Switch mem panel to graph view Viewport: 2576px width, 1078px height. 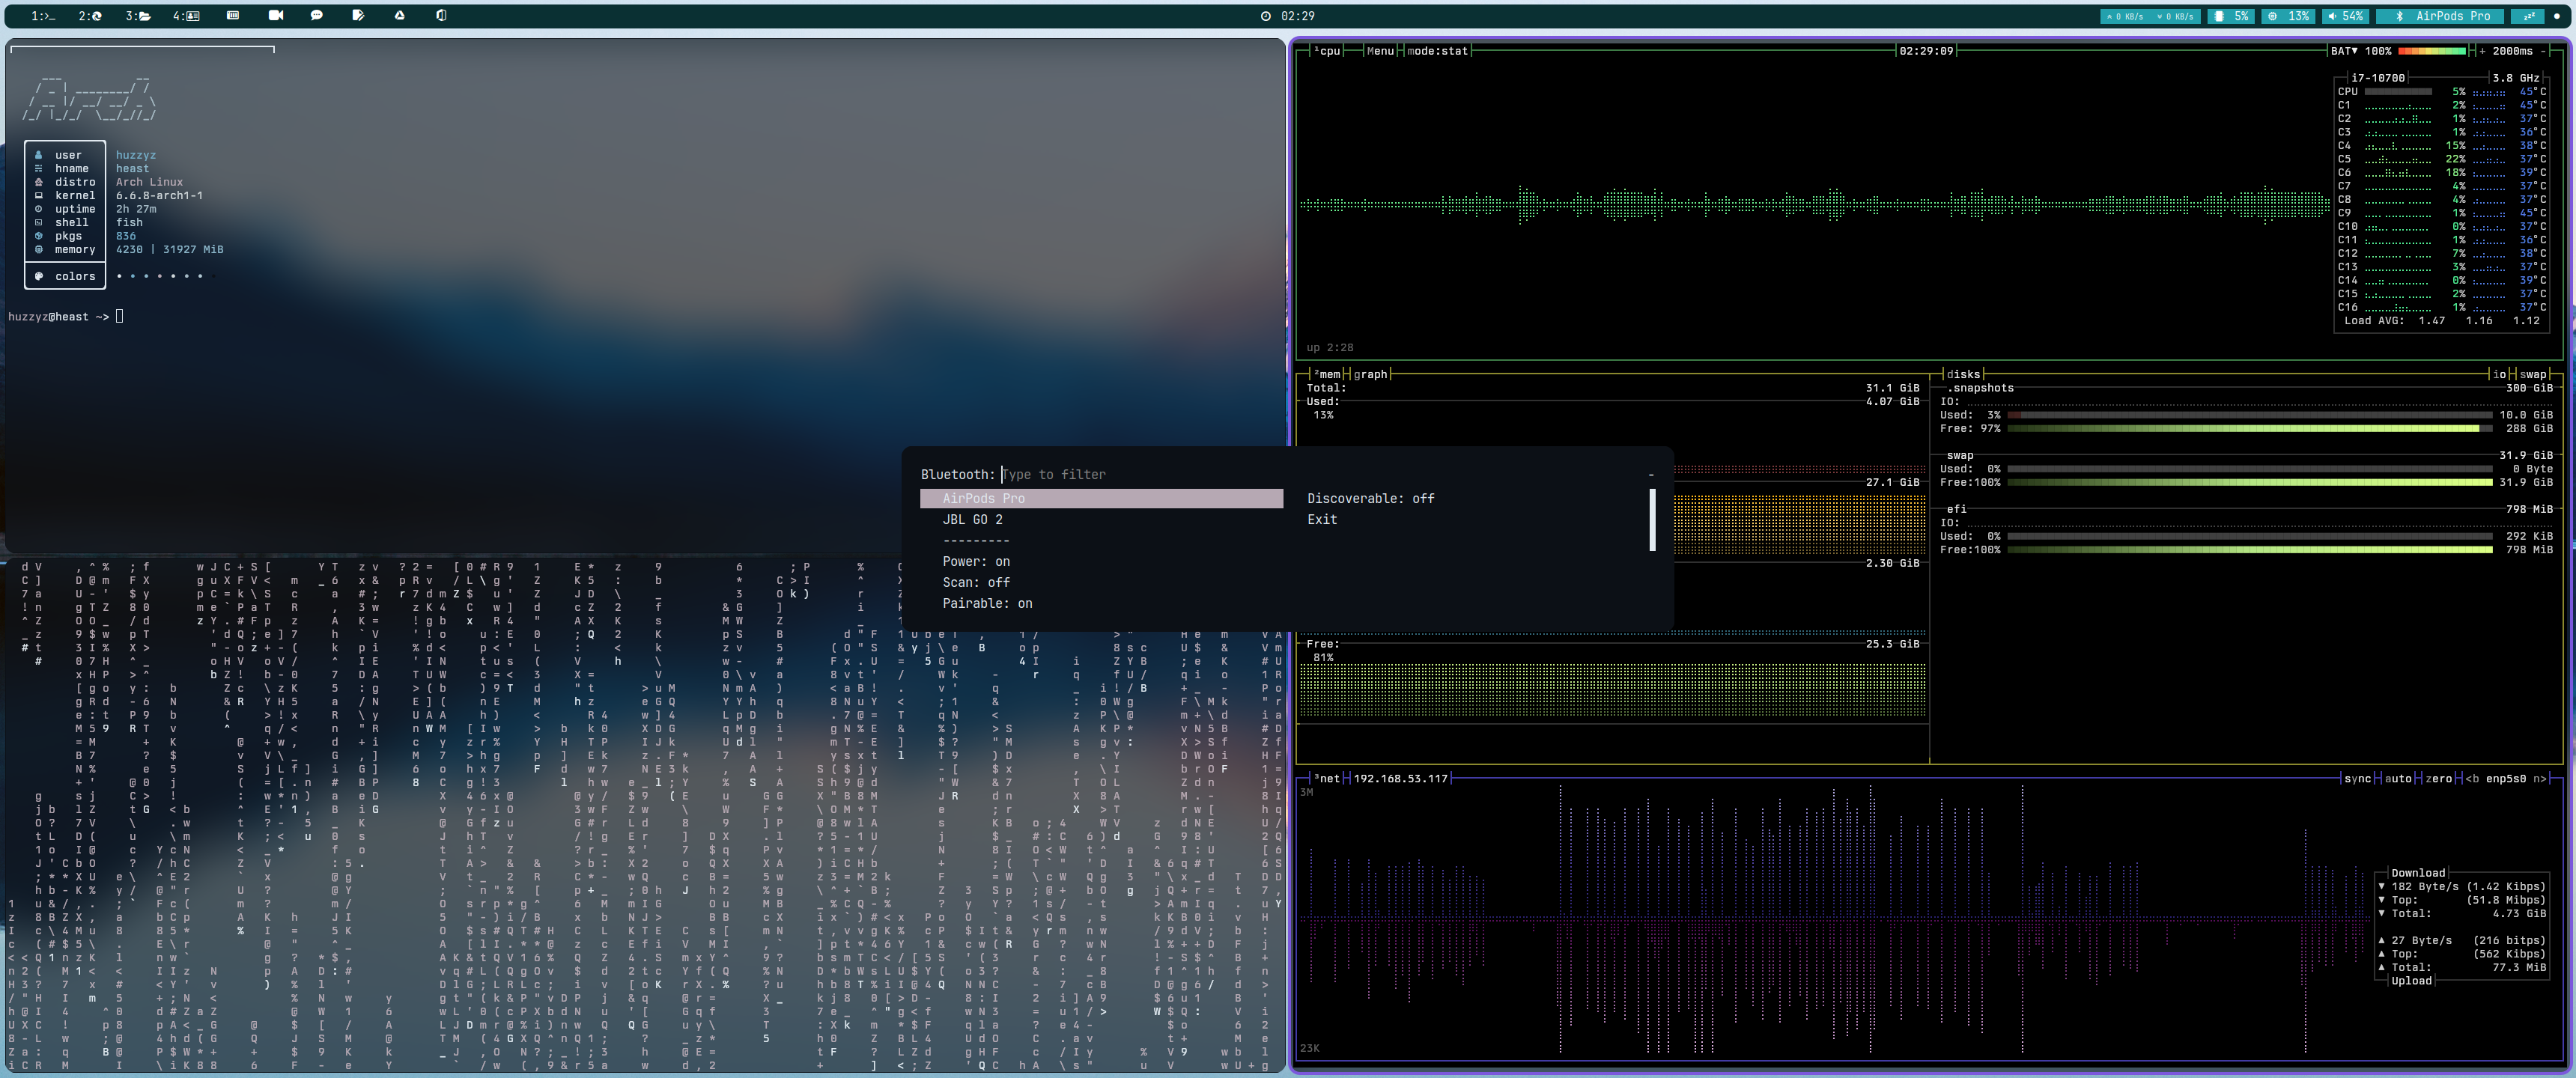pos(1370,374)
